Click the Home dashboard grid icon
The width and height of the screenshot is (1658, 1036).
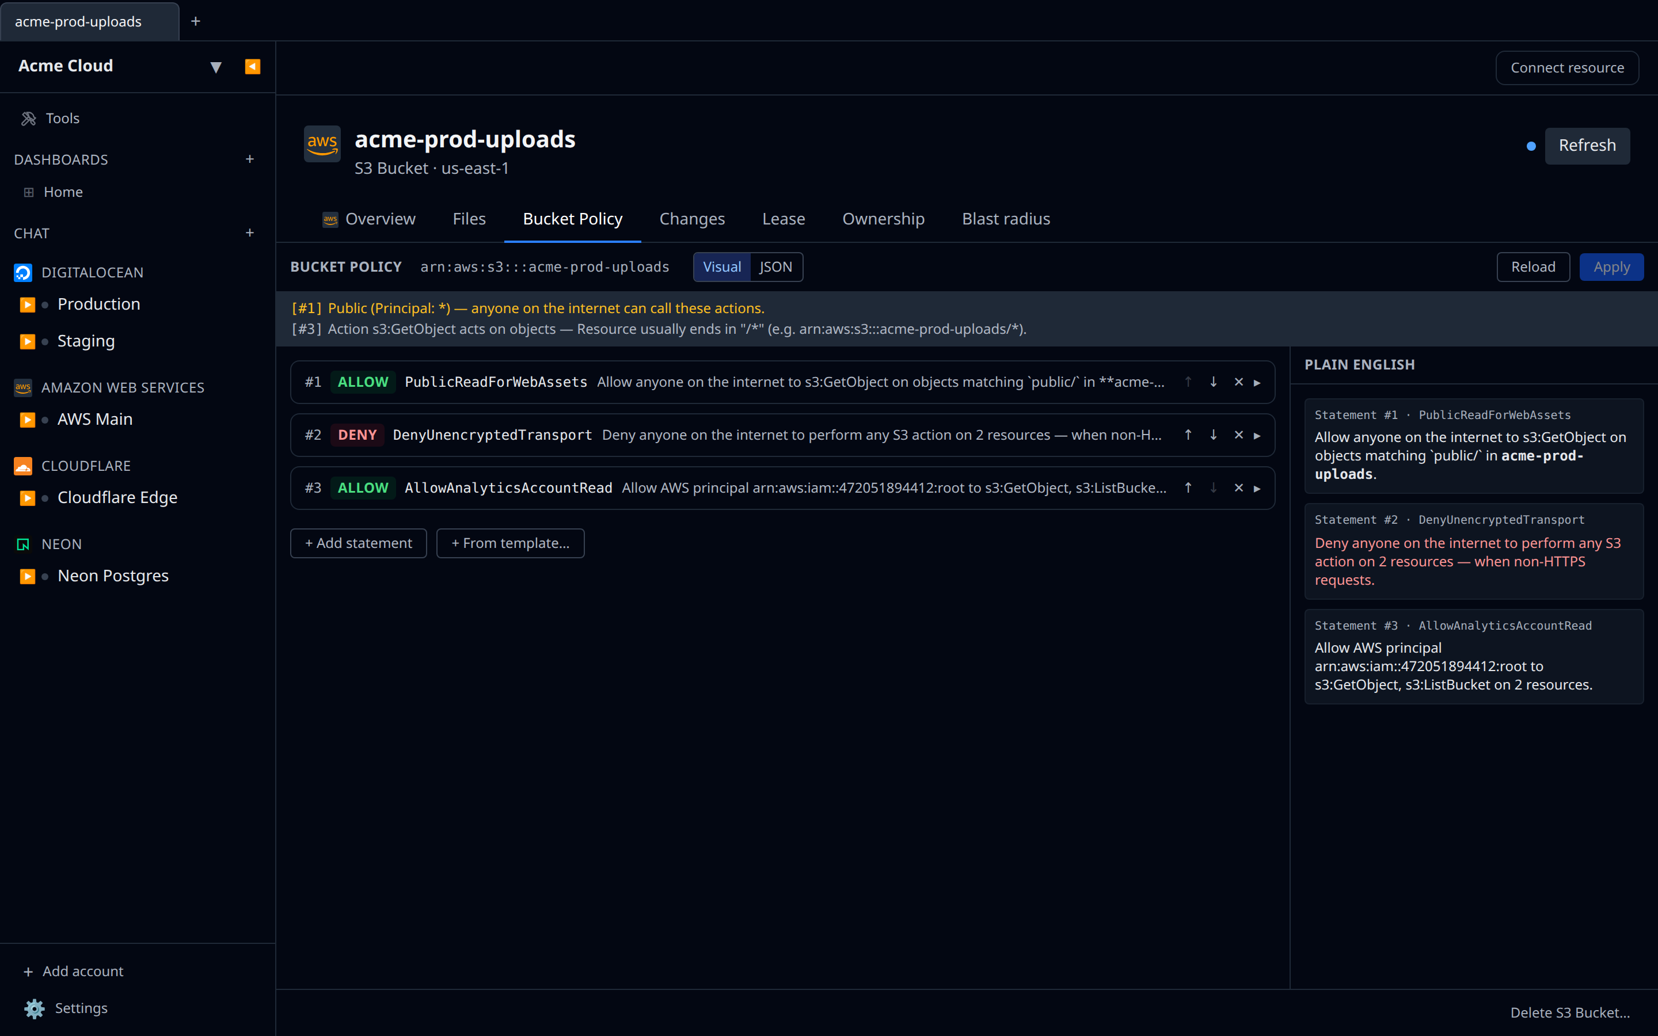(x=29, y=193)
